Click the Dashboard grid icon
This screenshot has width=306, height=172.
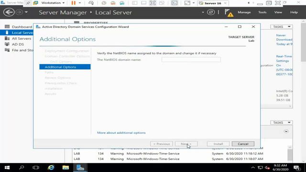tap(7, 27)
